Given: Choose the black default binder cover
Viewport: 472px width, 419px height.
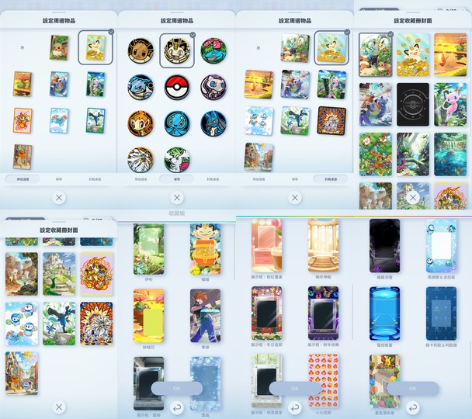Looking at the screenshot, I should pos(413,105).
